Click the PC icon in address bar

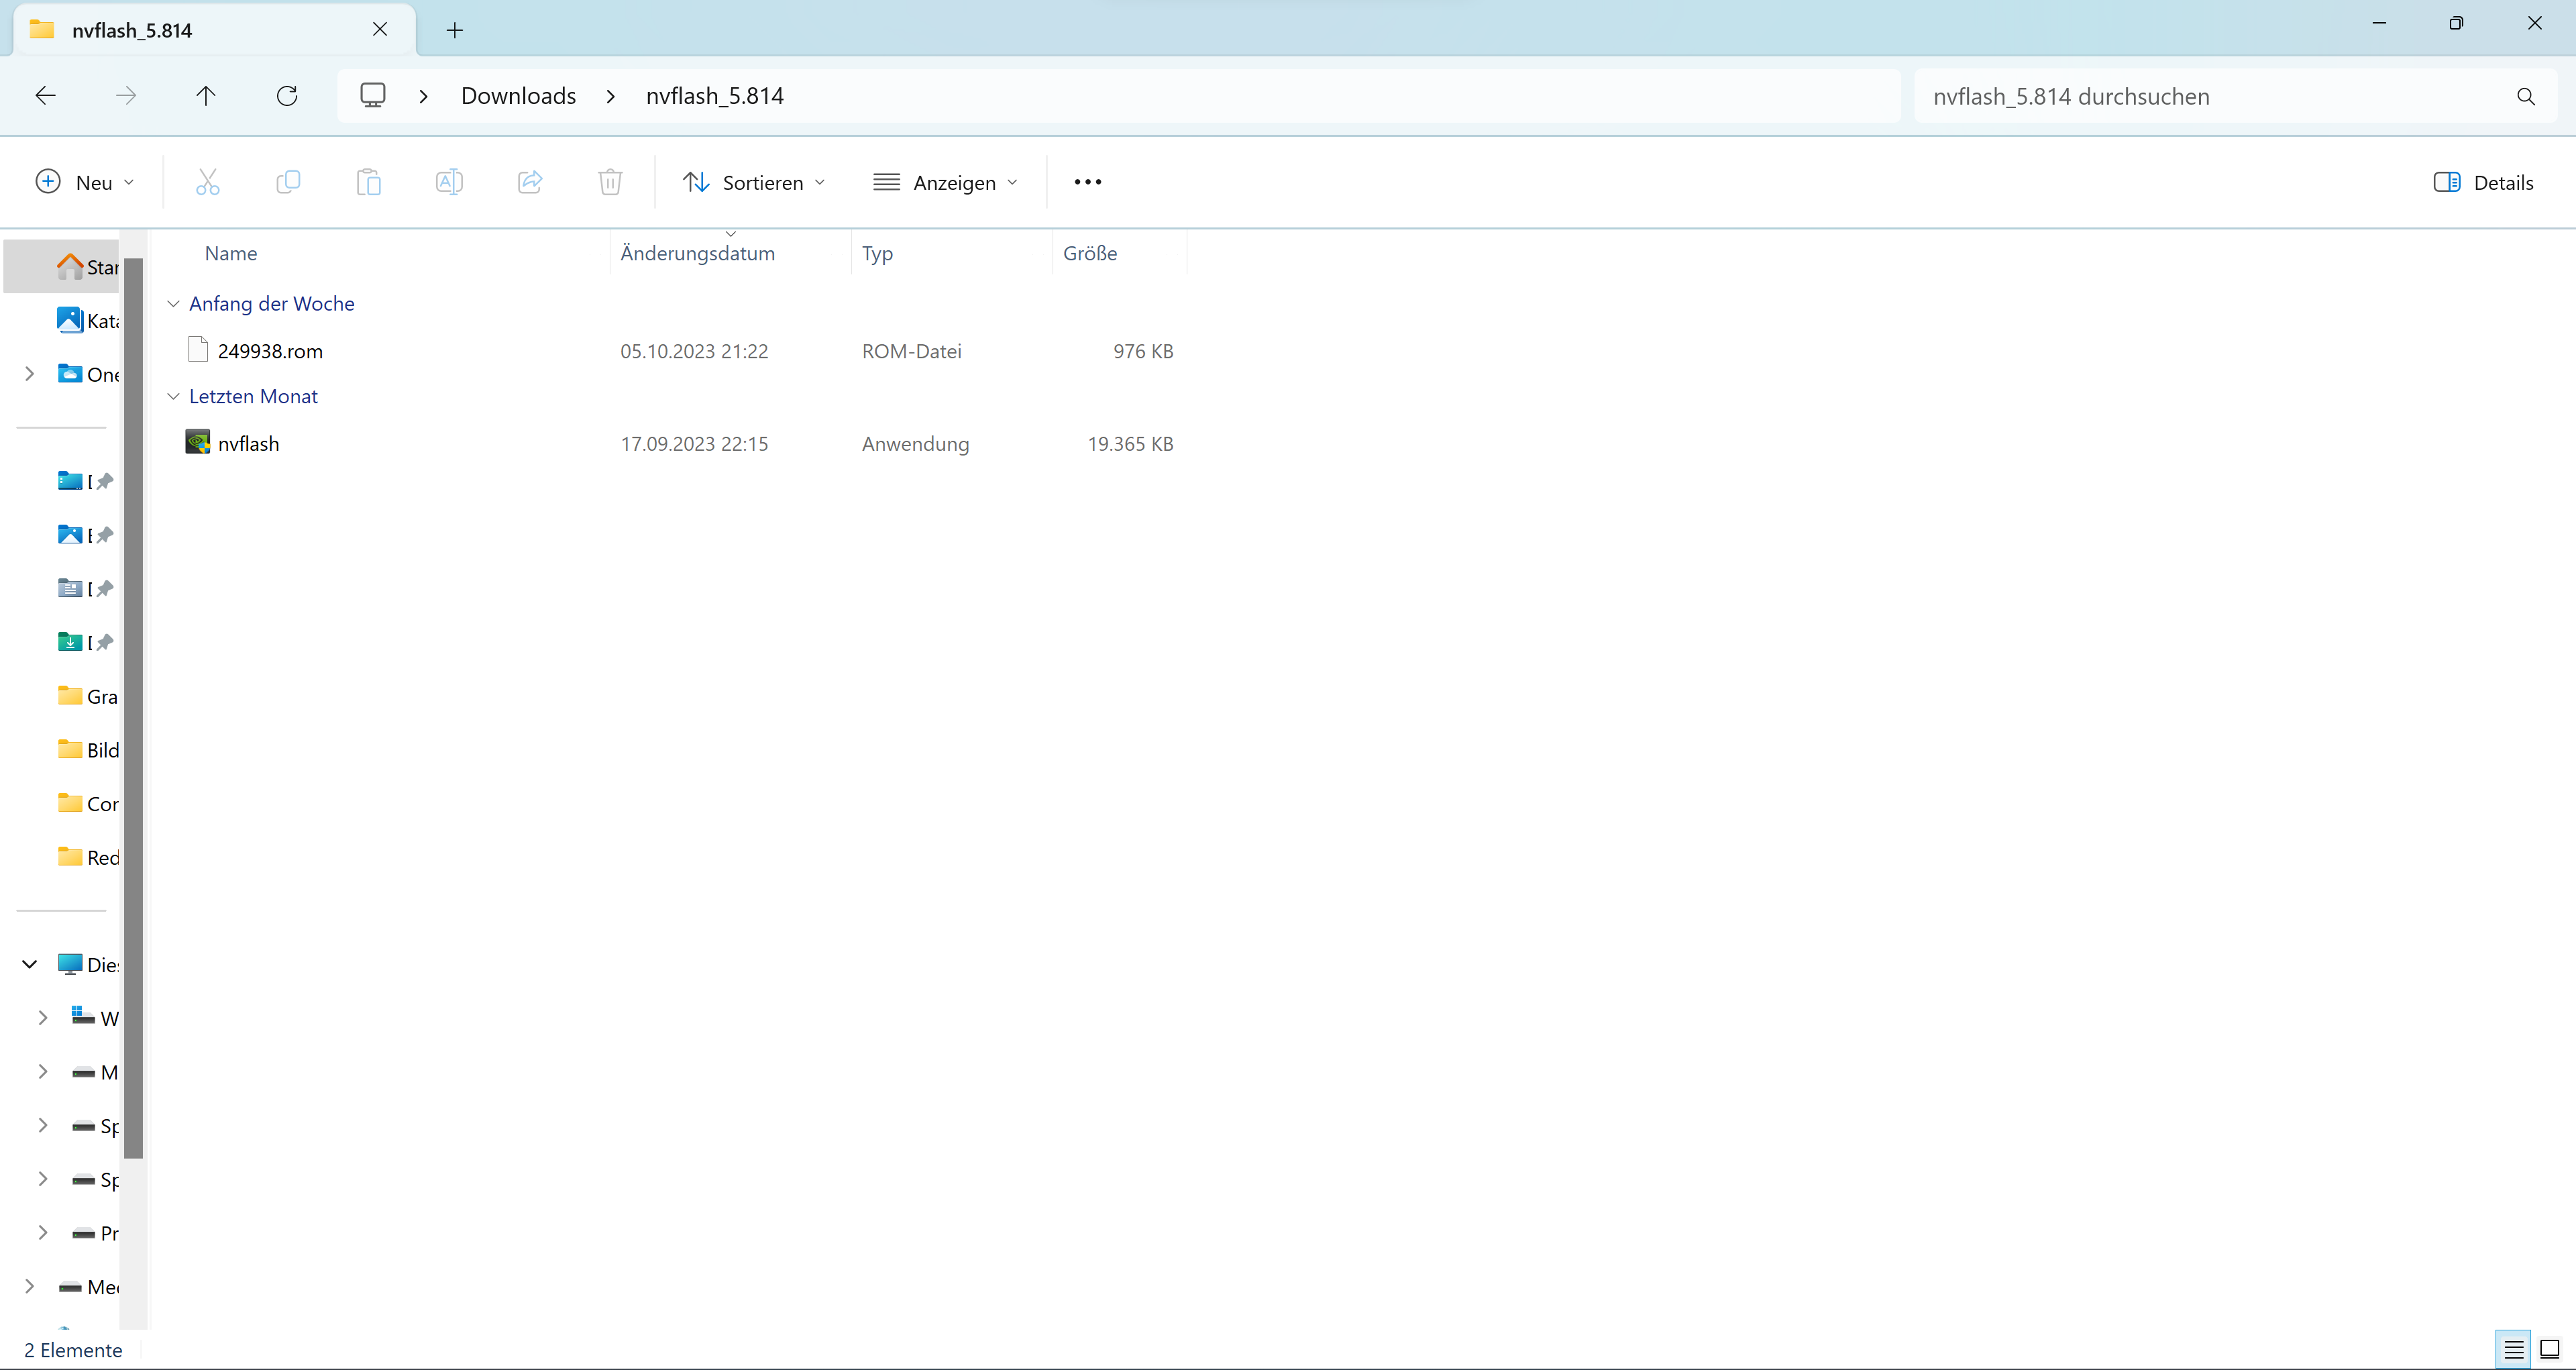pos(373,96)
